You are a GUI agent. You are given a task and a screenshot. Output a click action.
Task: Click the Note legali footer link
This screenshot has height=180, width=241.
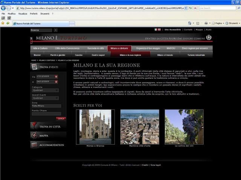[x=156, y=165]
